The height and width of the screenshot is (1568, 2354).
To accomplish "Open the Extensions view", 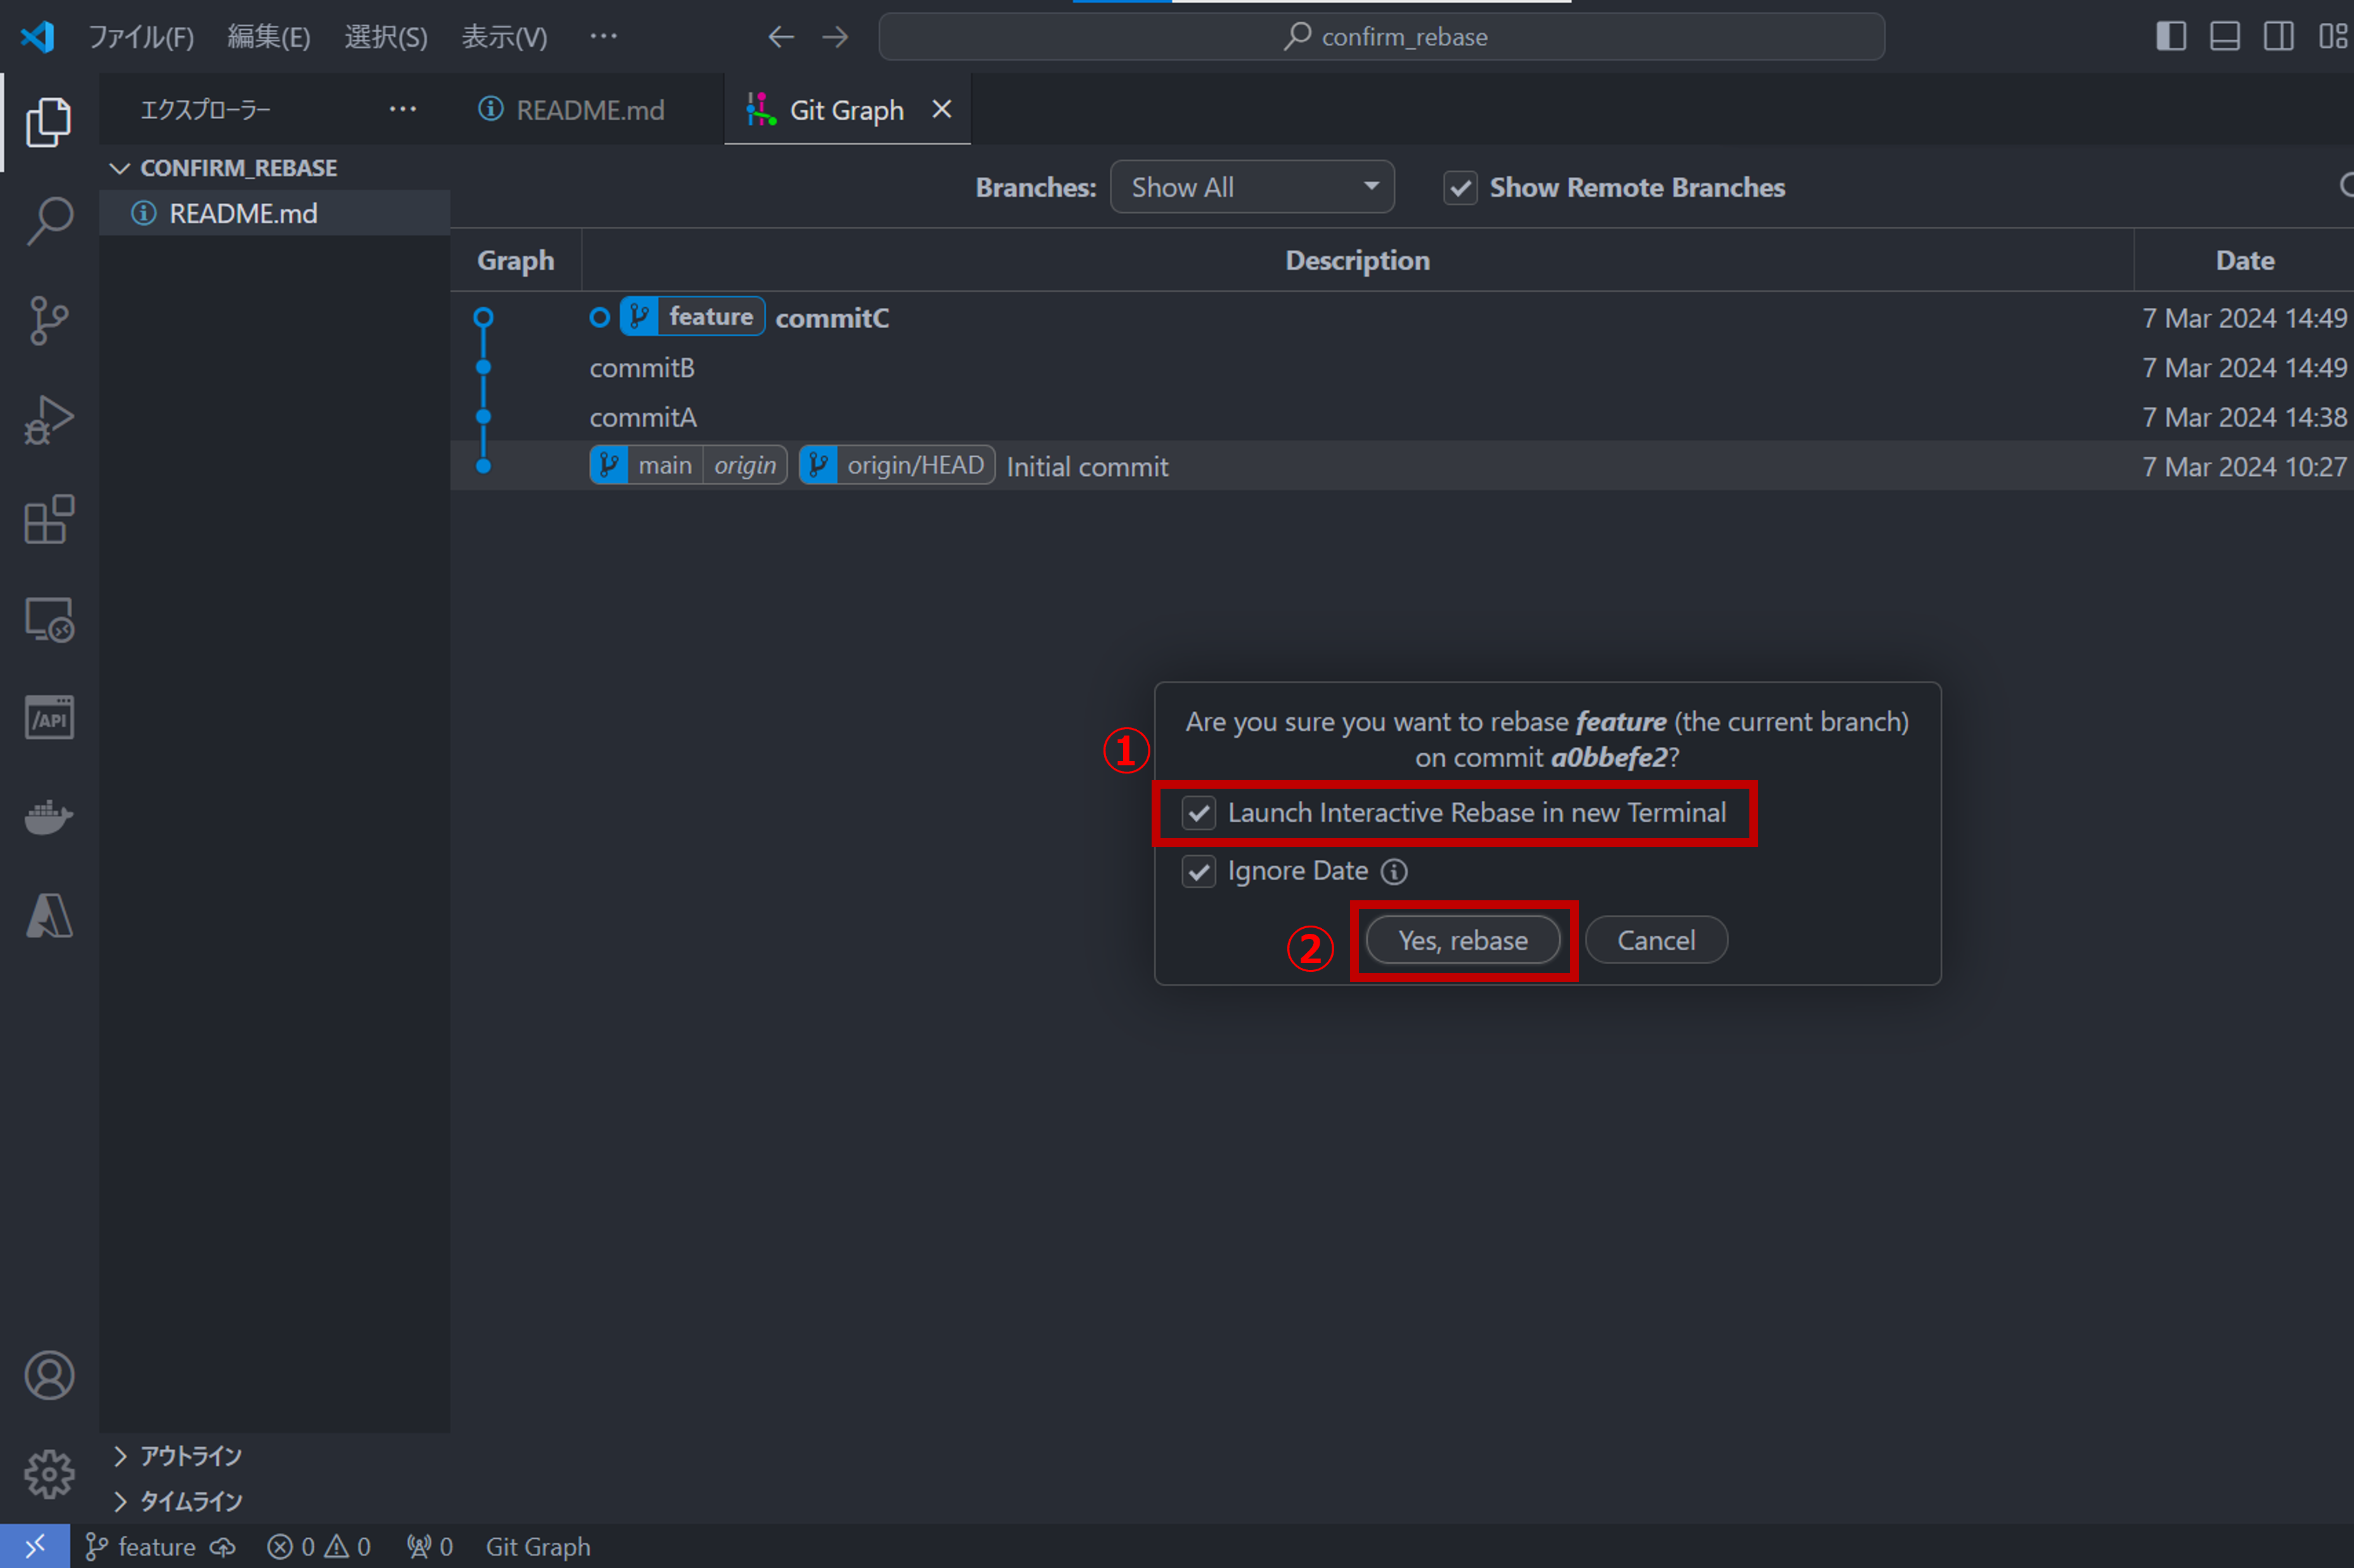I will (x=47, y=520).
